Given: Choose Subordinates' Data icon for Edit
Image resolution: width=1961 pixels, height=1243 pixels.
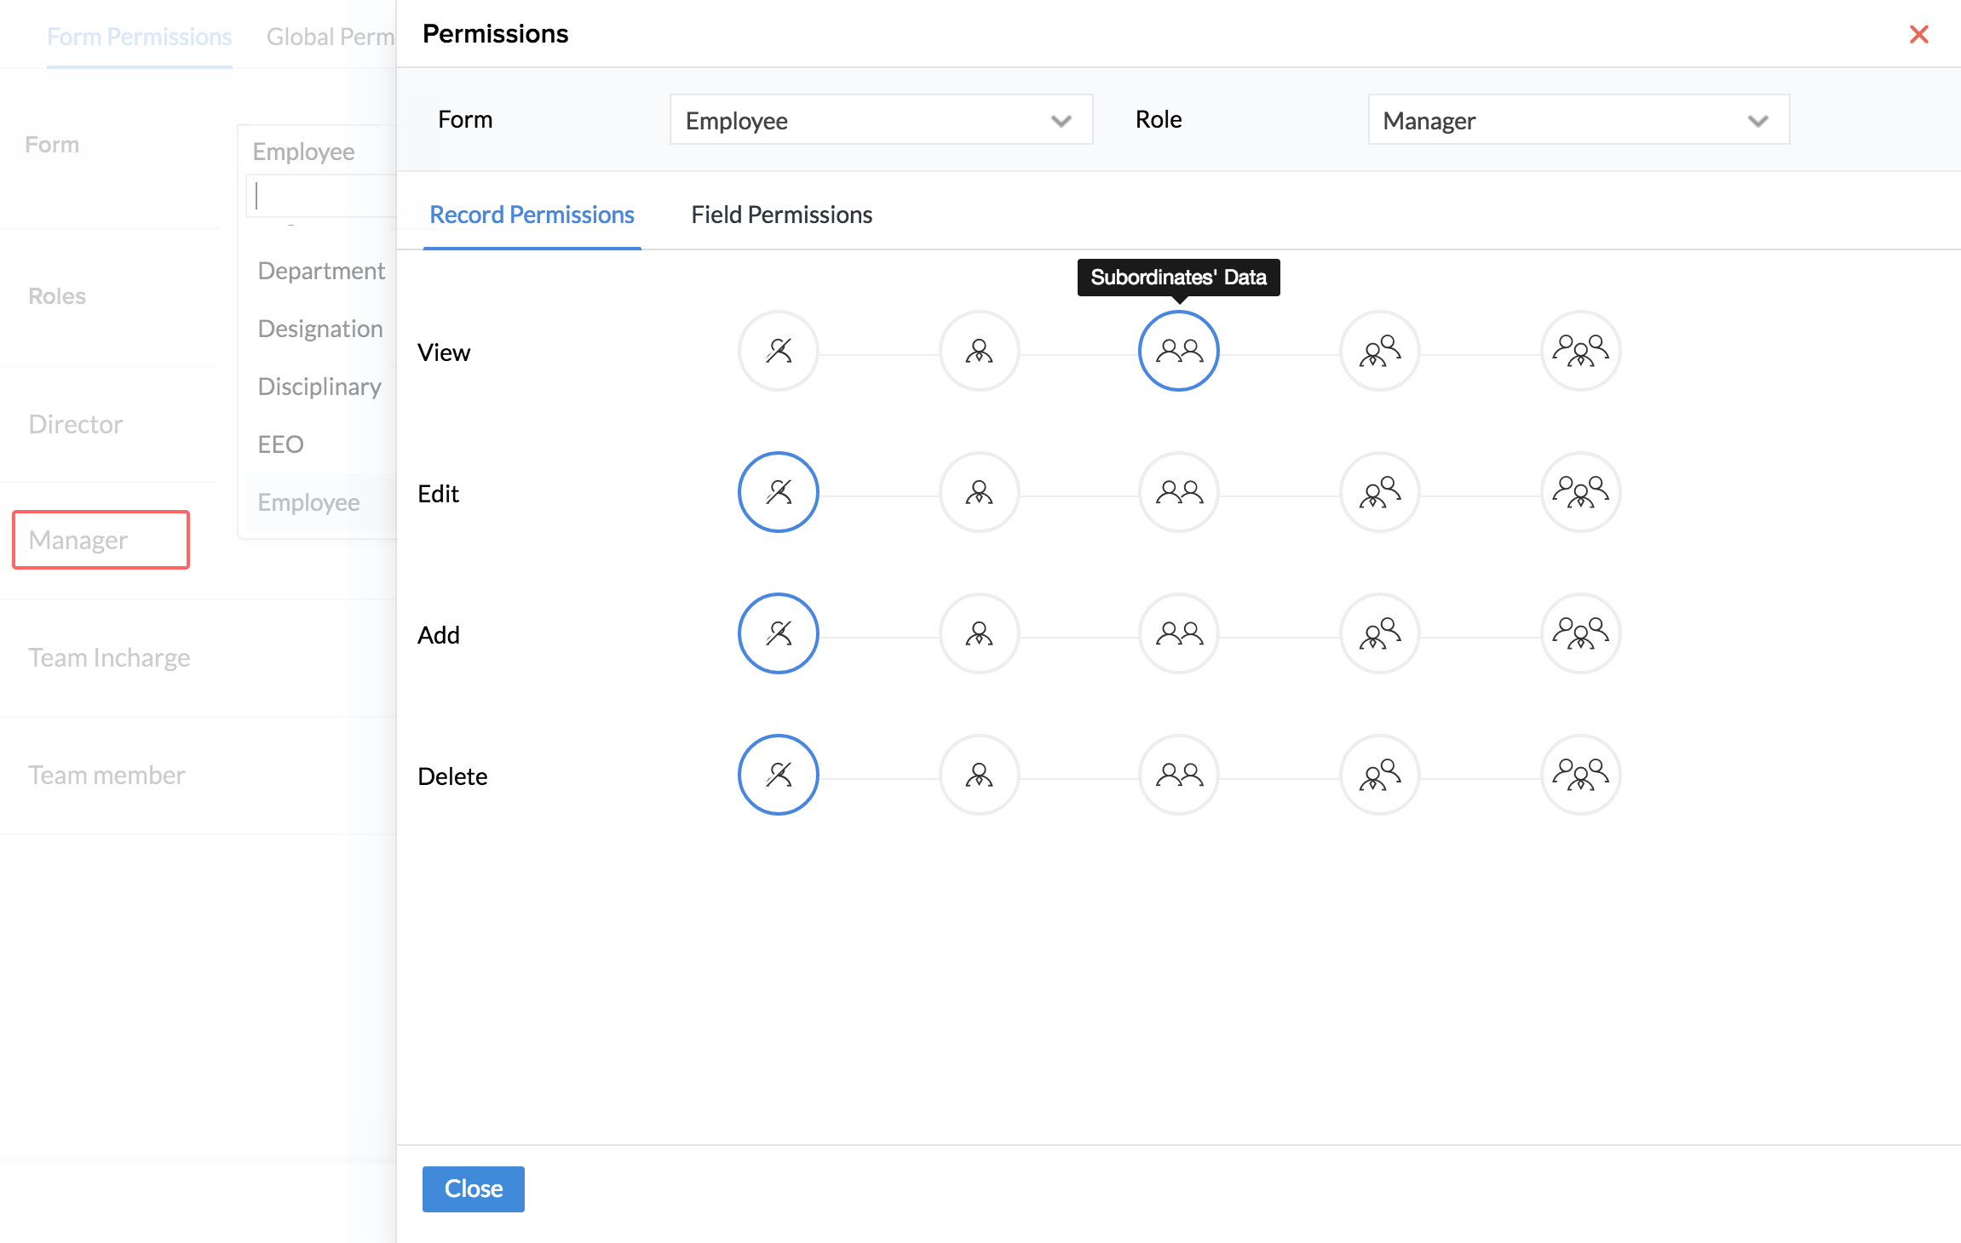Looking at the screenshot, I should click(x=1179, y=492).
